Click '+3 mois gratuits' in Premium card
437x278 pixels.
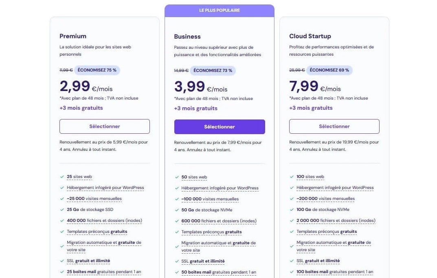81,108
